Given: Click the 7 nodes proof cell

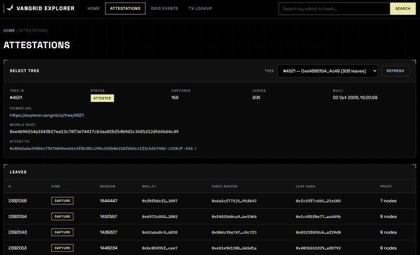Looking at the screenshot, I should tap(388, 201).
